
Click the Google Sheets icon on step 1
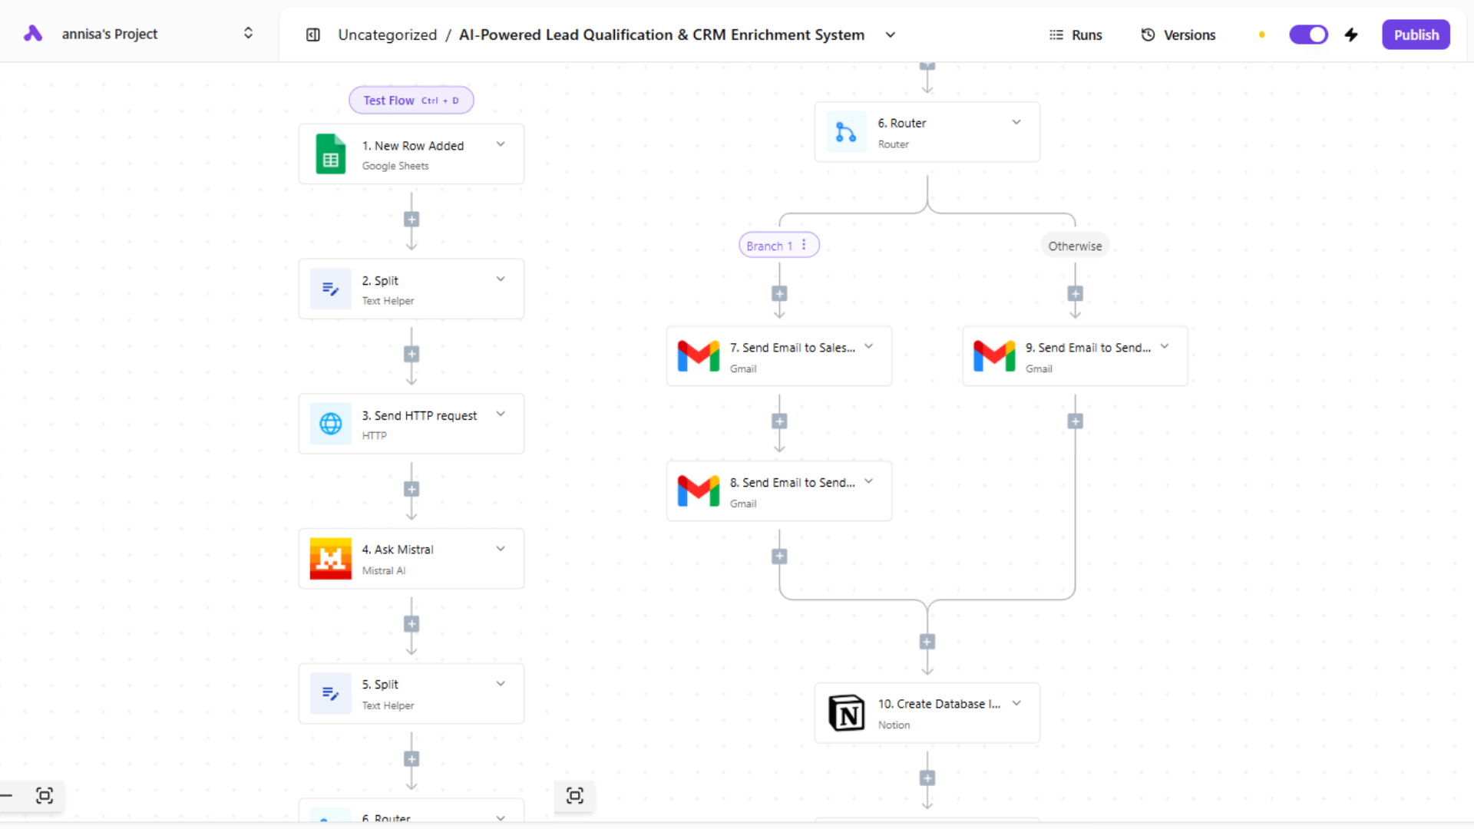click(x=330, y=154)
